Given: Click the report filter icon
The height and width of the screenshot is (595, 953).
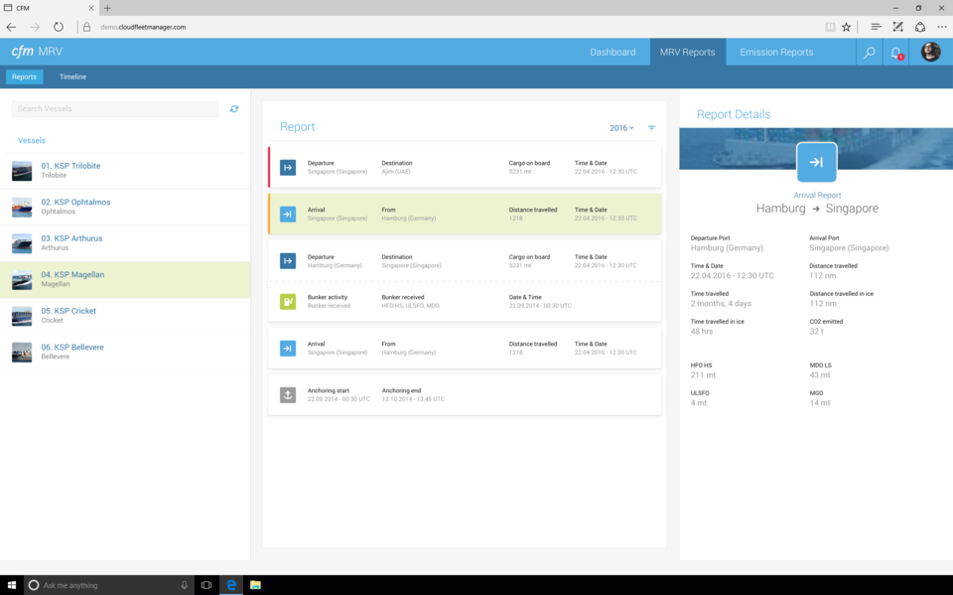Looking at the screenshot, I should (651, 128).
